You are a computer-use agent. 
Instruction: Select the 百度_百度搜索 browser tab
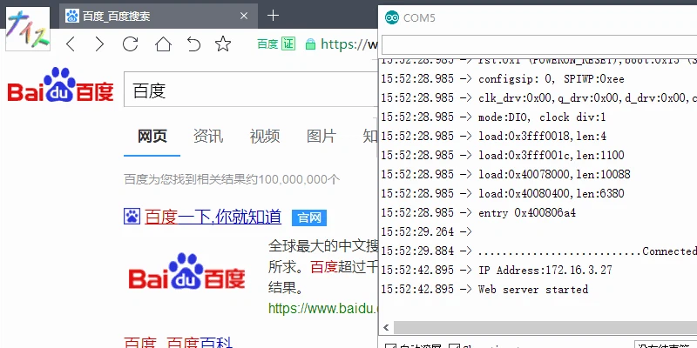click(x=159, y=16)
